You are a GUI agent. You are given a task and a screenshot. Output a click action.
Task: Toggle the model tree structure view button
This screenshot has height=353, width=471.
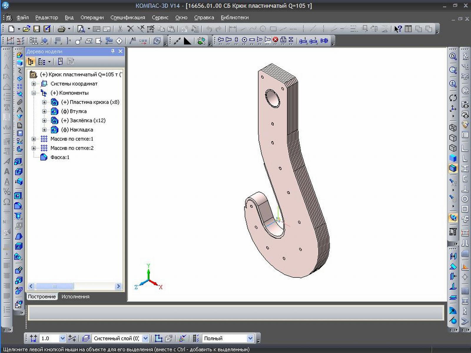(31, 61)
